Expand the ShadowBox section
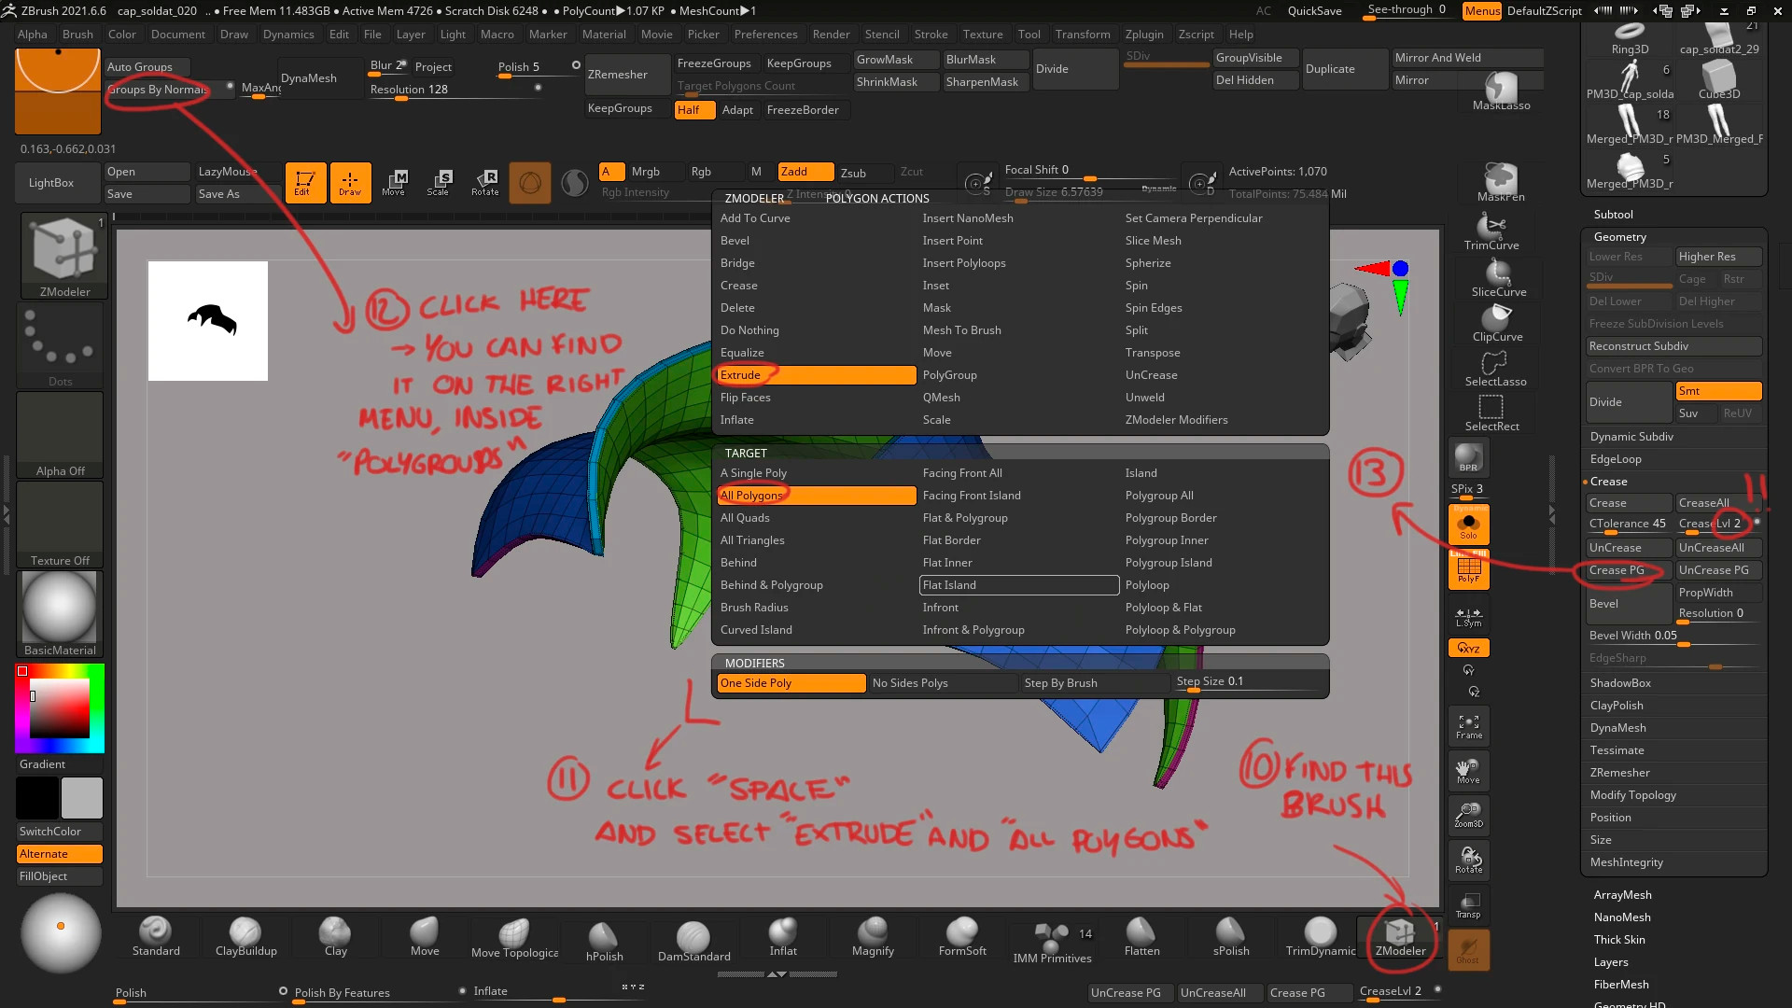The height and width of the screenshot is (1008, 1792). [1620, 683]
